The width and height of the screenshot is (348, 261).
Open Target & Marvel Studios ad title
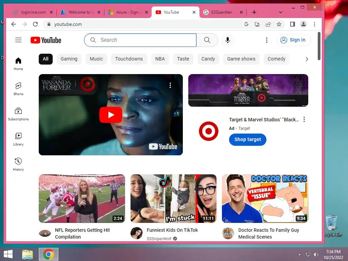click(264, 120)
